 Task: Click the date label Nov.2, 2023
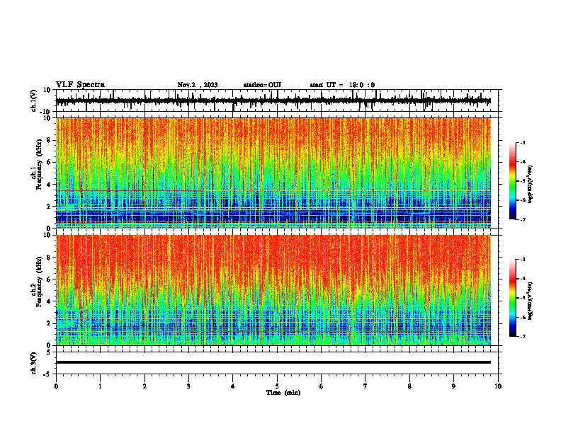coord(198,85)
